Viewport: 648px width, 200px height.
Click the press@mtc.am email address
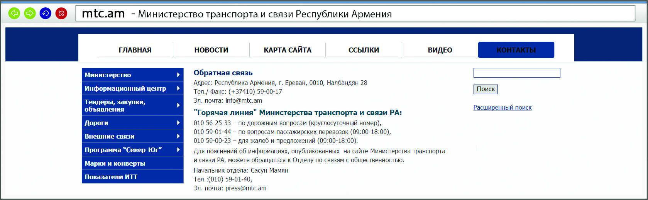246,188
